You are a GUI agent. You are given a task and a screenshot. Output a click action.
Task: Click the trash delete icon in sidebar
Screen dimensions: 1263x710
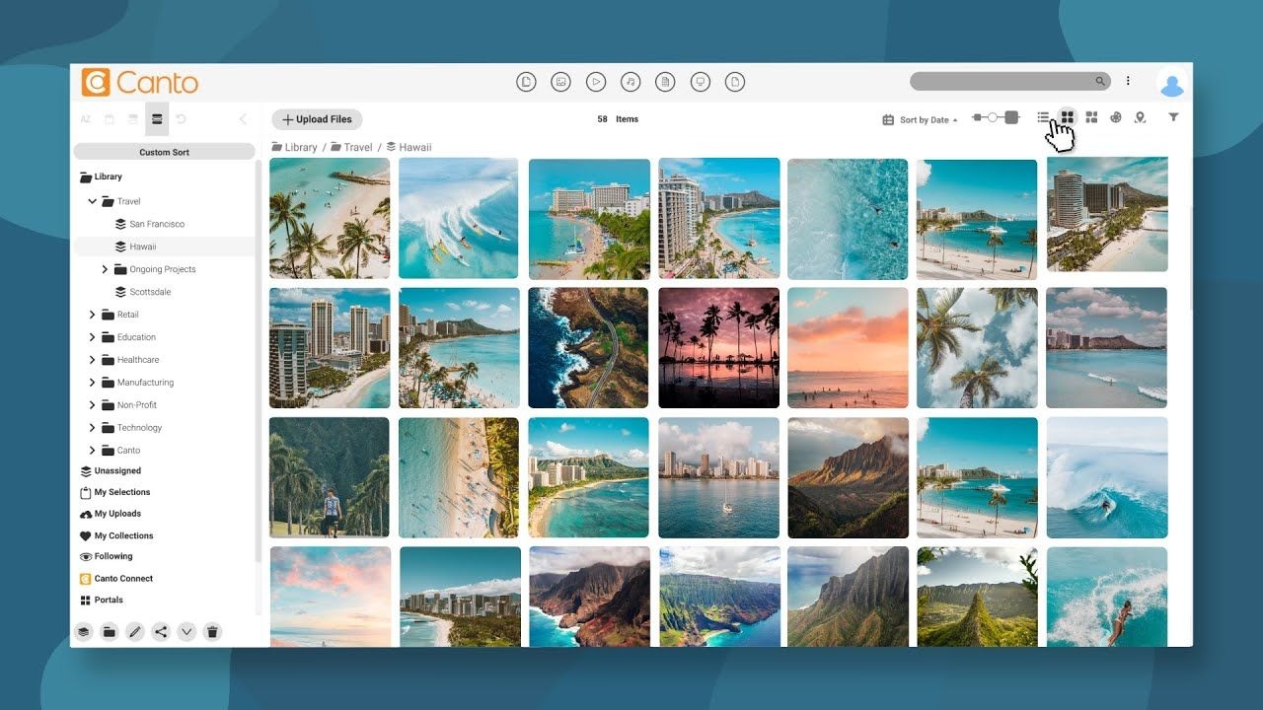coord(211,631)
